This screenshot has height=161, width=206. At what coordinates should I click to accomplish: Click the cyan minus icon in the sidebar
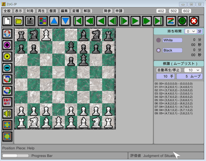[7, 68]
